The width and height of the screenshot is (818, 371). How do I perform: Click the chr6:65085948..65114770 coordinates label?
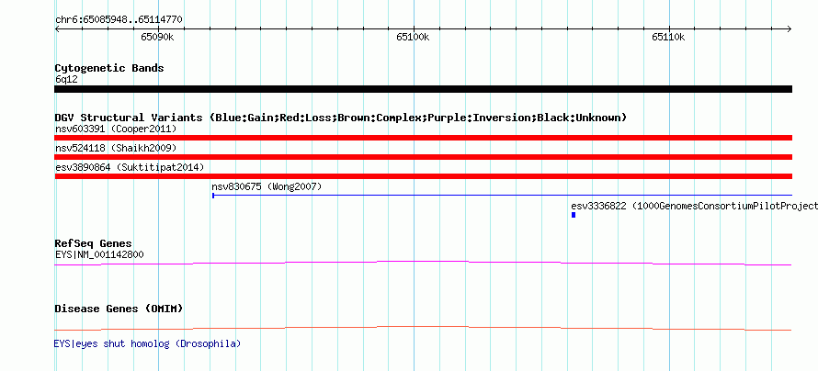[119, 20]
